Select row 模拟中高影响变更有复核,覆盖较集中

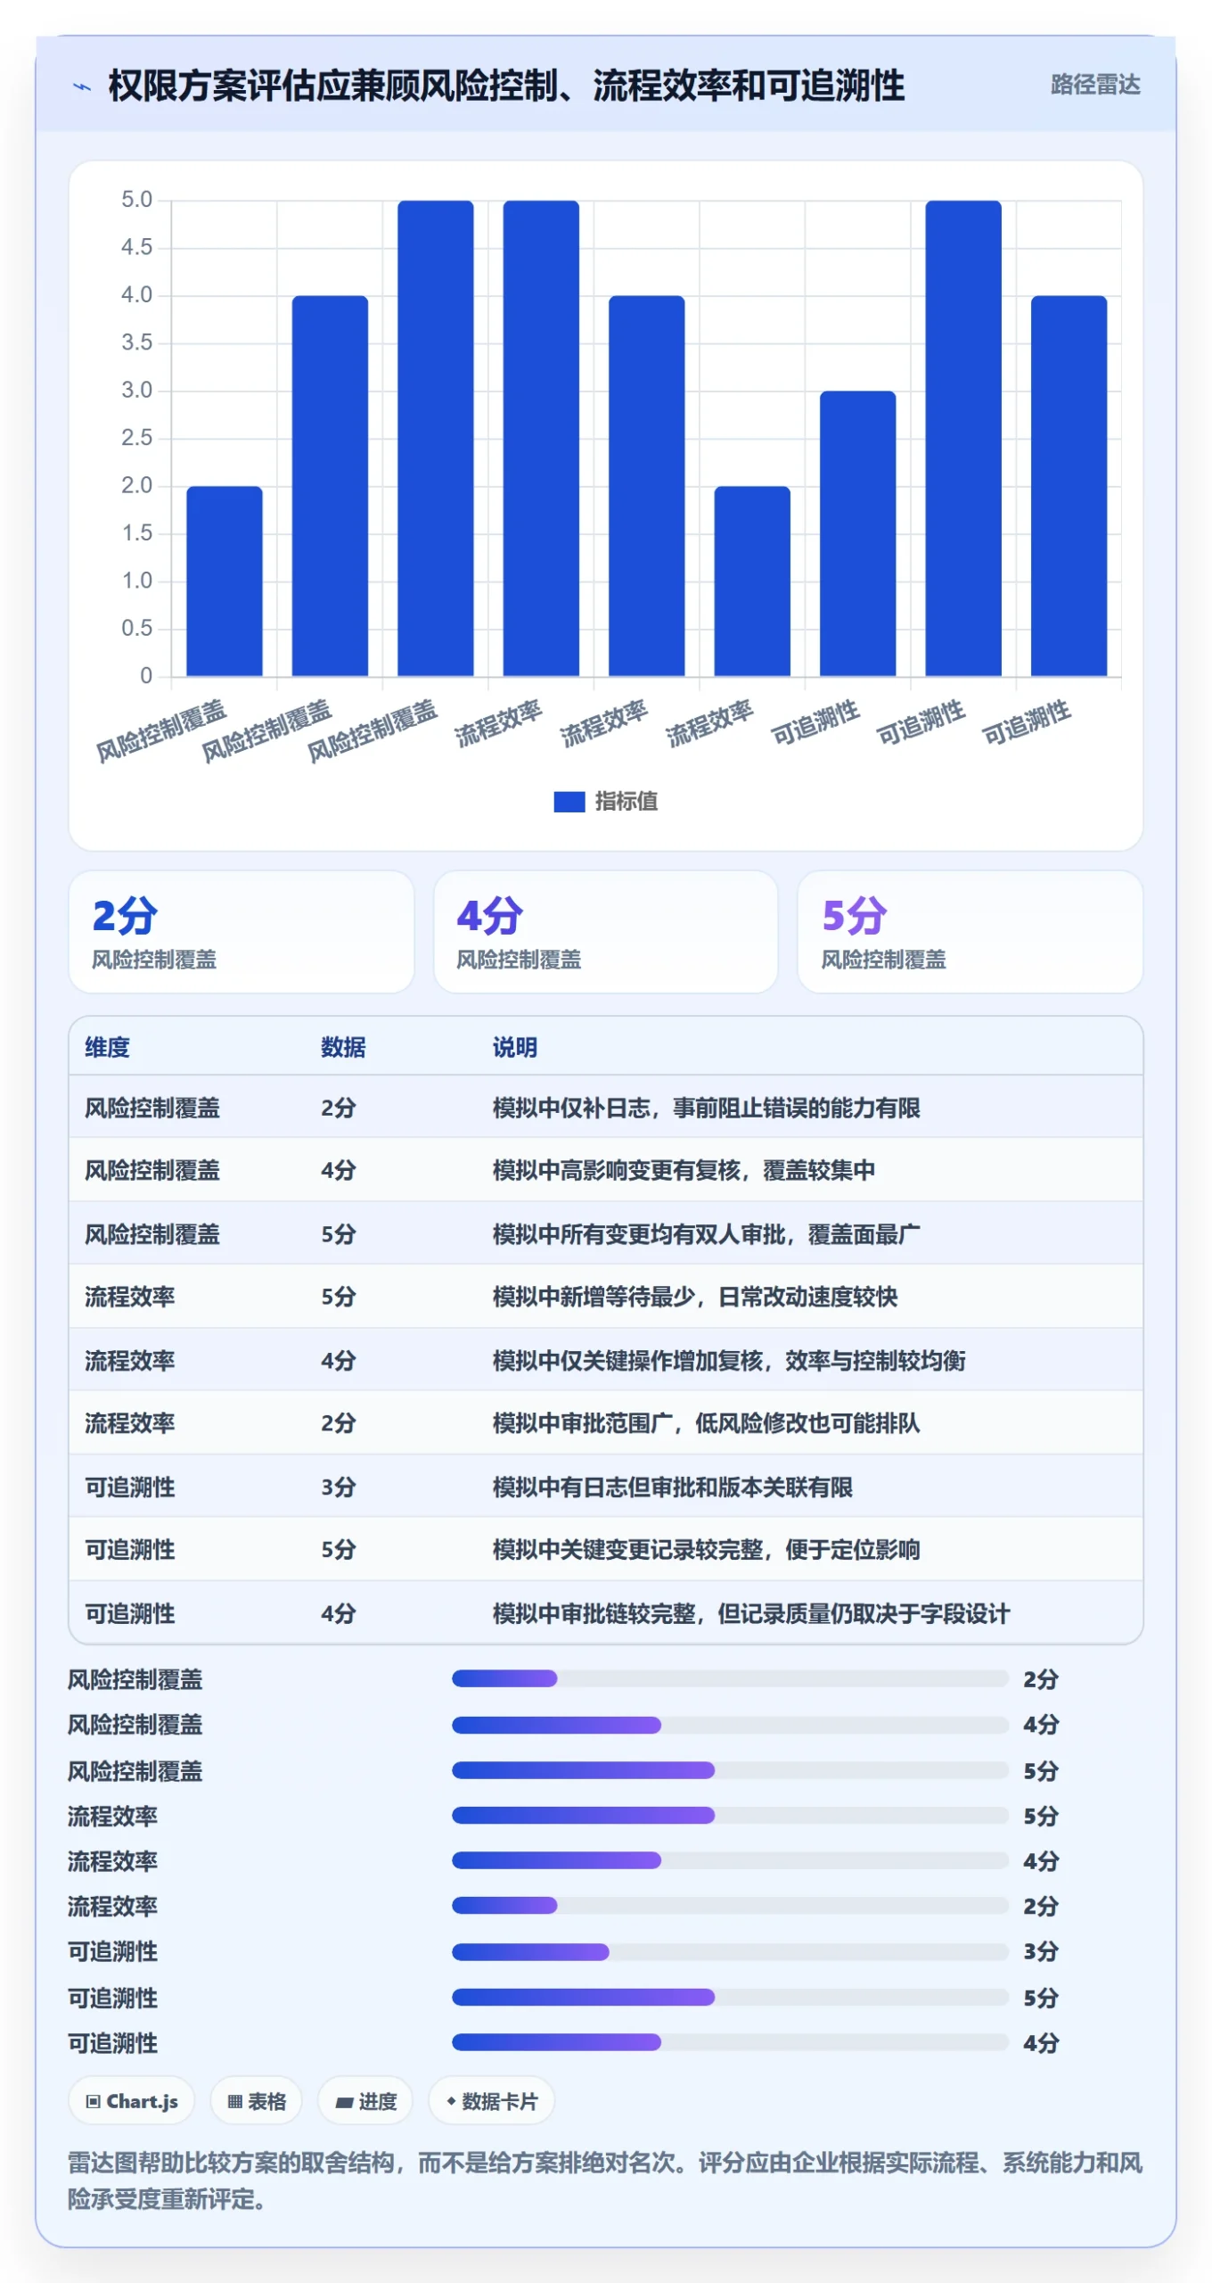click(606, 1170)
